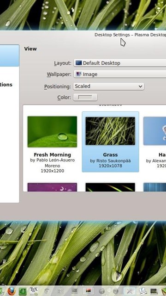Select the highlighted sidebar View category

9,55
